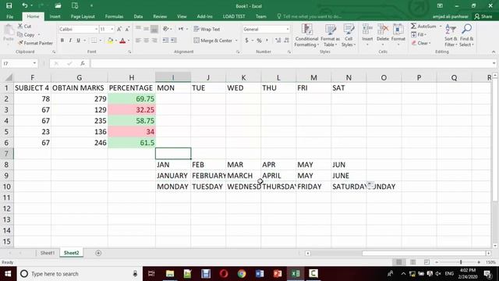Decrease font size with the small A icon

[x=127, y=30]
